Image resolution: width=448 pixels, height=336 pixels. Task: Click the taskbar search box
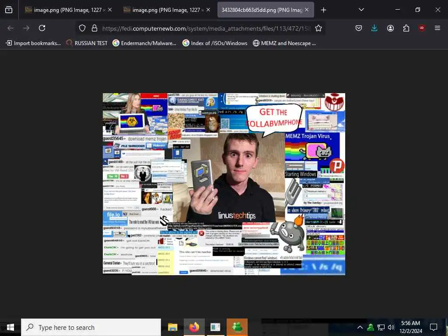point(91,327)
